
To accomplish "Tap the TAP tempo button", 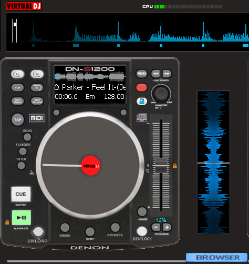I will (18, 120).
